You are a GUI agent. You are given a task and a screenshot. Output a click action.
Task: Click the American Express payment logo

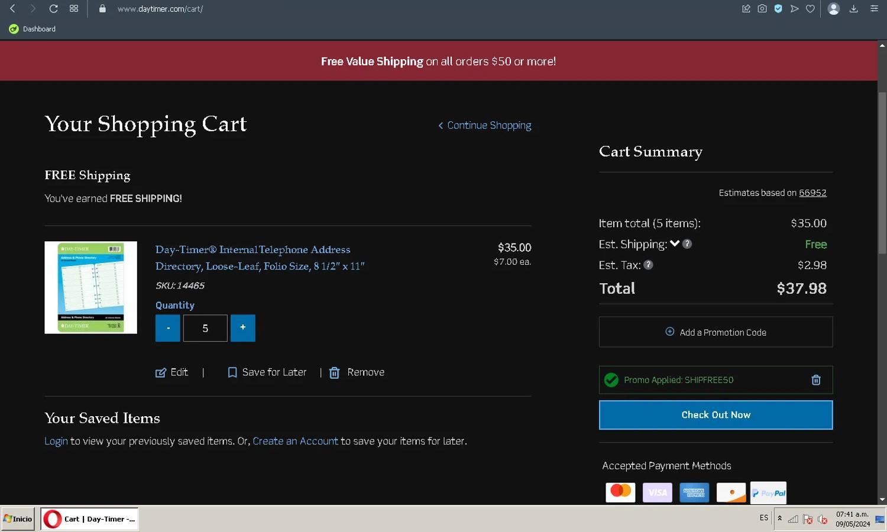(694, 492)
